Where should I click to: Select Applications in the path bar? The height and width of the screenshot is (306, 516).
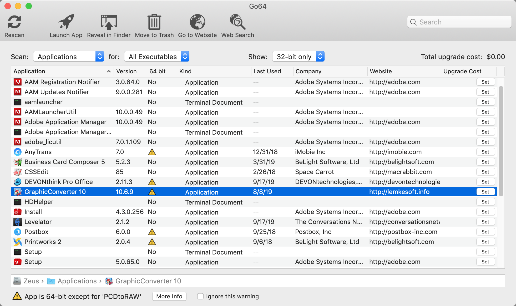tap(77, 281)
